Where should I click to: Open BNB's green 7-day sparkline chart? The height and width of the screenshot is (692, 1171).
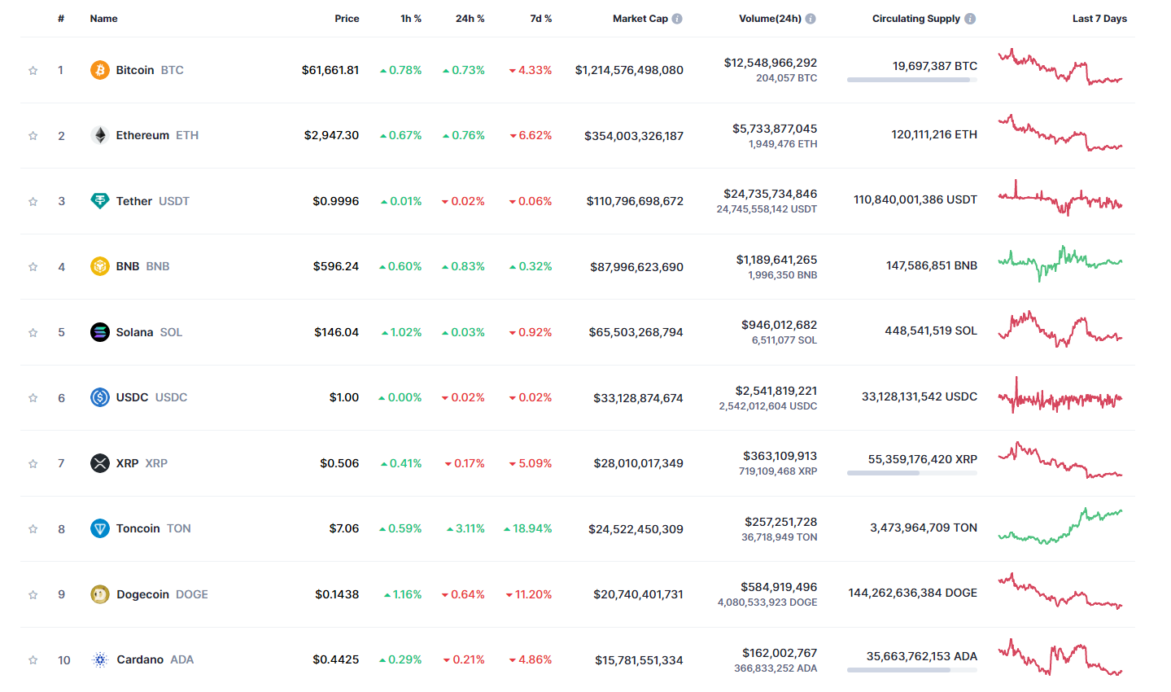pyautogui.click(x=1060, y=264)
